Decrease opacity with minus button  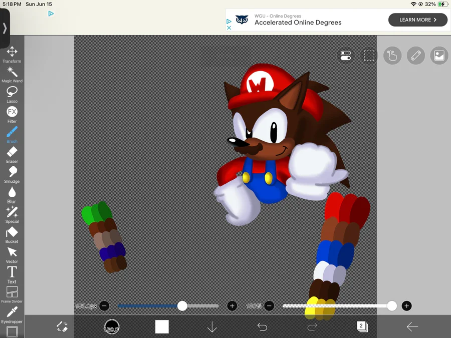point(269,306)
